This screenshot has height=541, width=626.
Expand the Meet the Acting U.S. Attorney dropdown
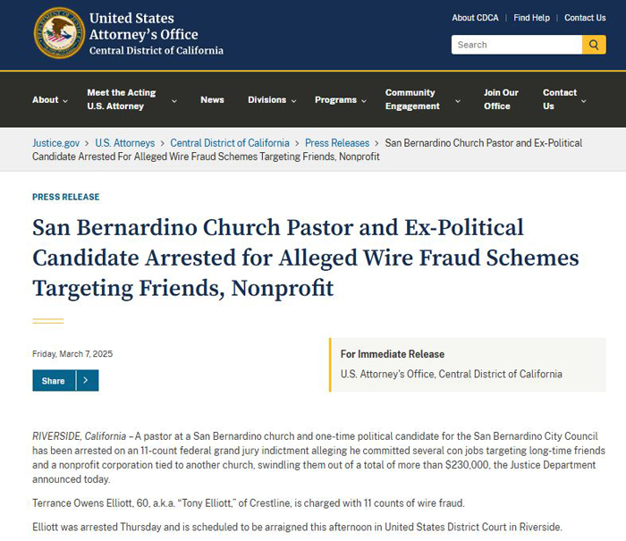pos(174,101)
